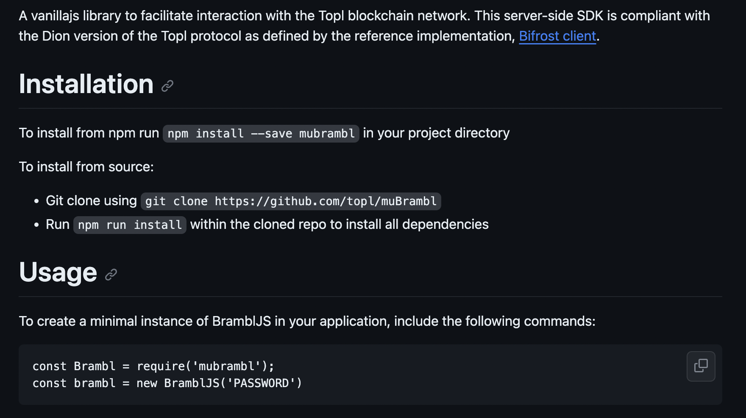
Task: Click the "Git clone using" bullet text
Action: [x=91, y=201]
